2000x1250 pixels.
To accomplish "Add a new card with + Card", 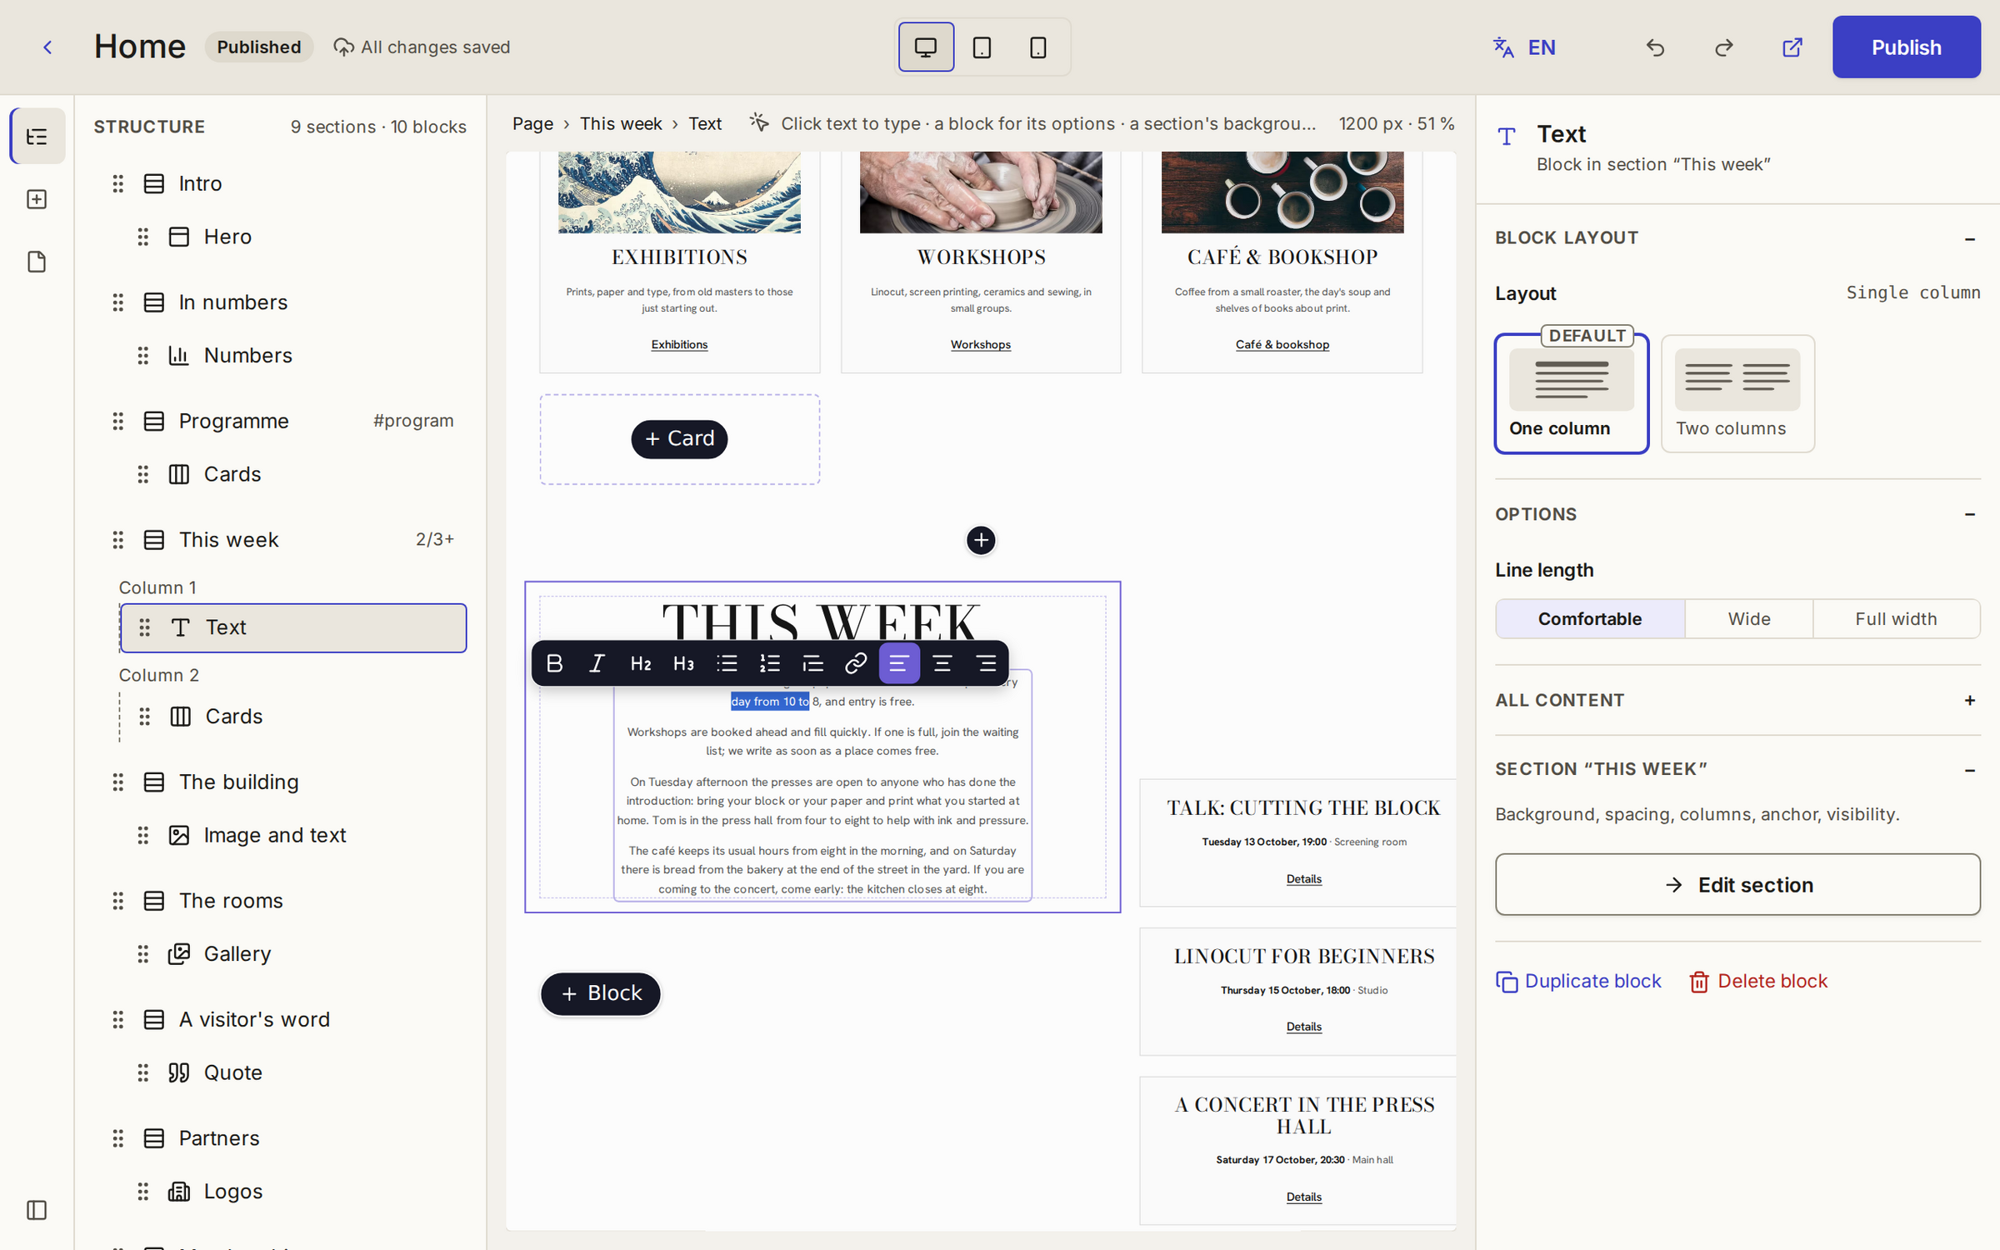I will [x=679, y=439].
